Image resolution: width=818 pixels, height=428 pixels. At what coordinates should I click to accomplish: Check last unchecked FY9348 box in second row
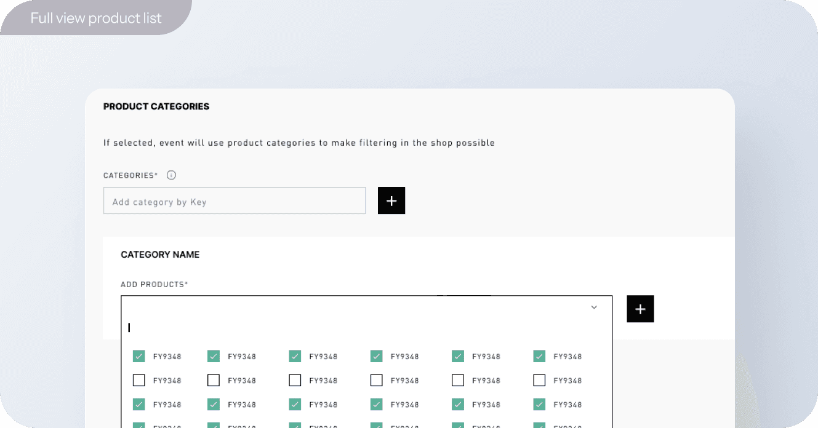539,381
